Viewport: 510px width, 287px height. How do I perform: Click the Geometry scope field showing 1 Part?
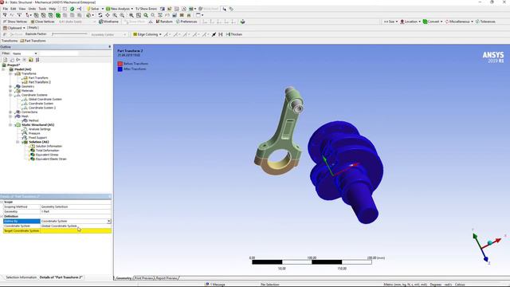(76, 211)
